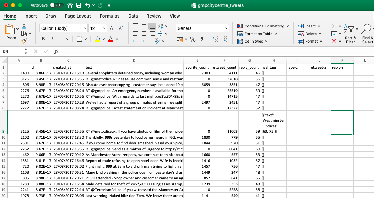Switch to the Formulas ribbon tab

110,16
